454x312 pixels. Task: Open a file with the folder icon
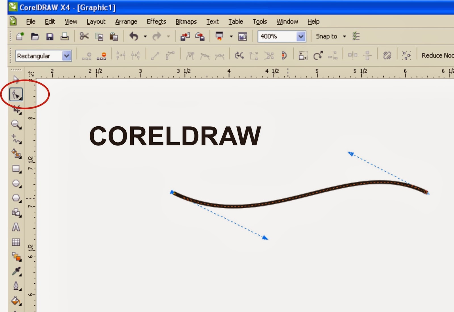(35, 36)
